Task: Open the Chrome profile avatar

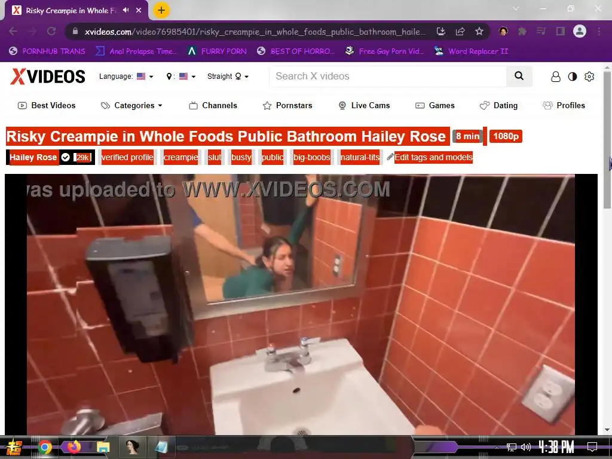Action: 580,31
